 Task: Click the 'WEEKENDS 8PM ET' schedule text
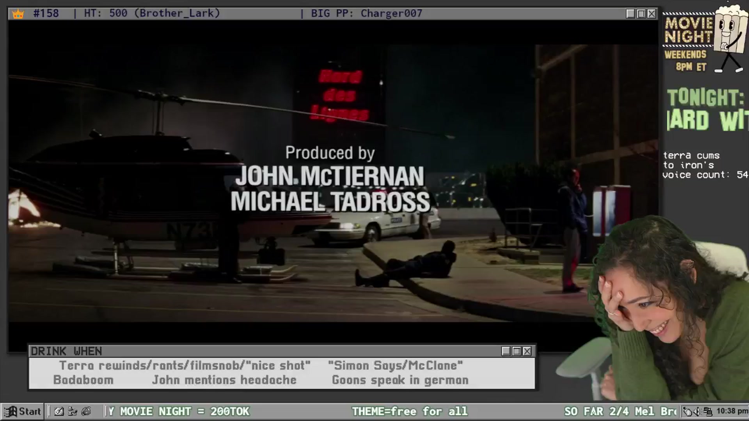687,60
